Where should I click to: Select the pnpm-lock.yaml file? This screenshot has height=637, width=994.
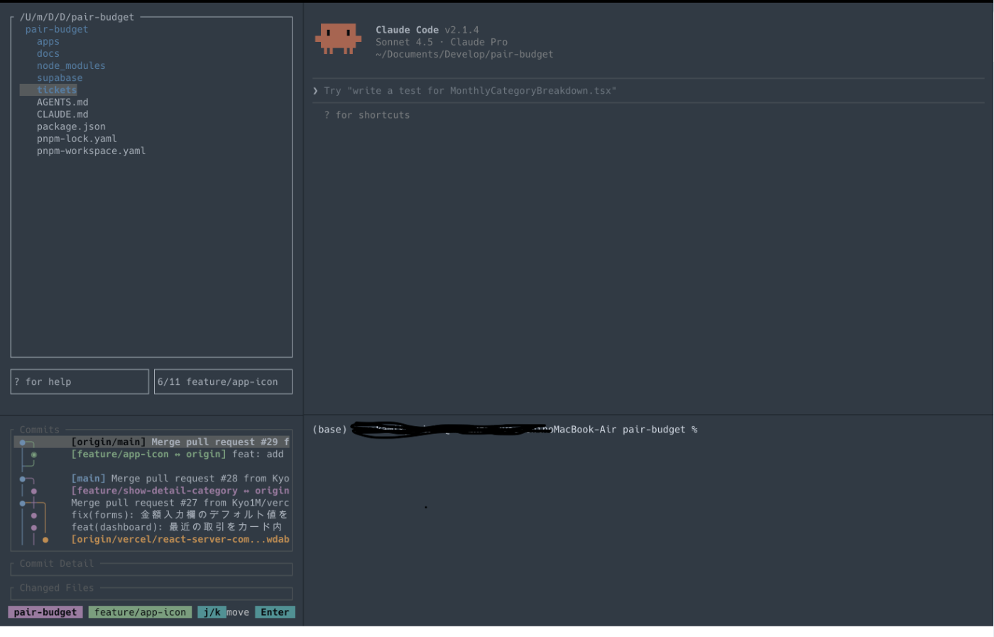(x=77, y=138)
